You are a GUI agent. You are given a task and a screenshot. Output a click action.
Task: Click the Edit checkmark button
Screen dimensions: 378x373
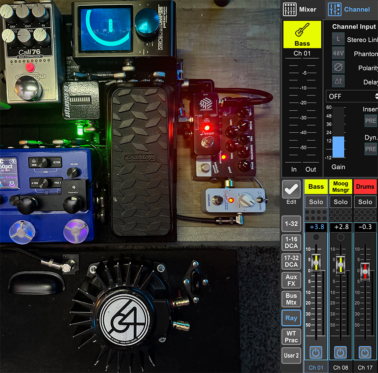[x=291, y=190]
